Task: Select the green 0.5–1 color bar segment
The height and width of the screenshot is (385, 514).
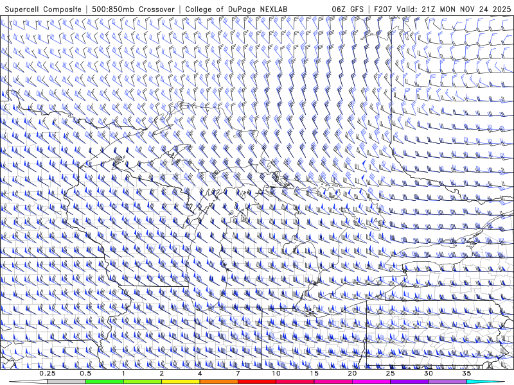Action: tap(105, 382)
